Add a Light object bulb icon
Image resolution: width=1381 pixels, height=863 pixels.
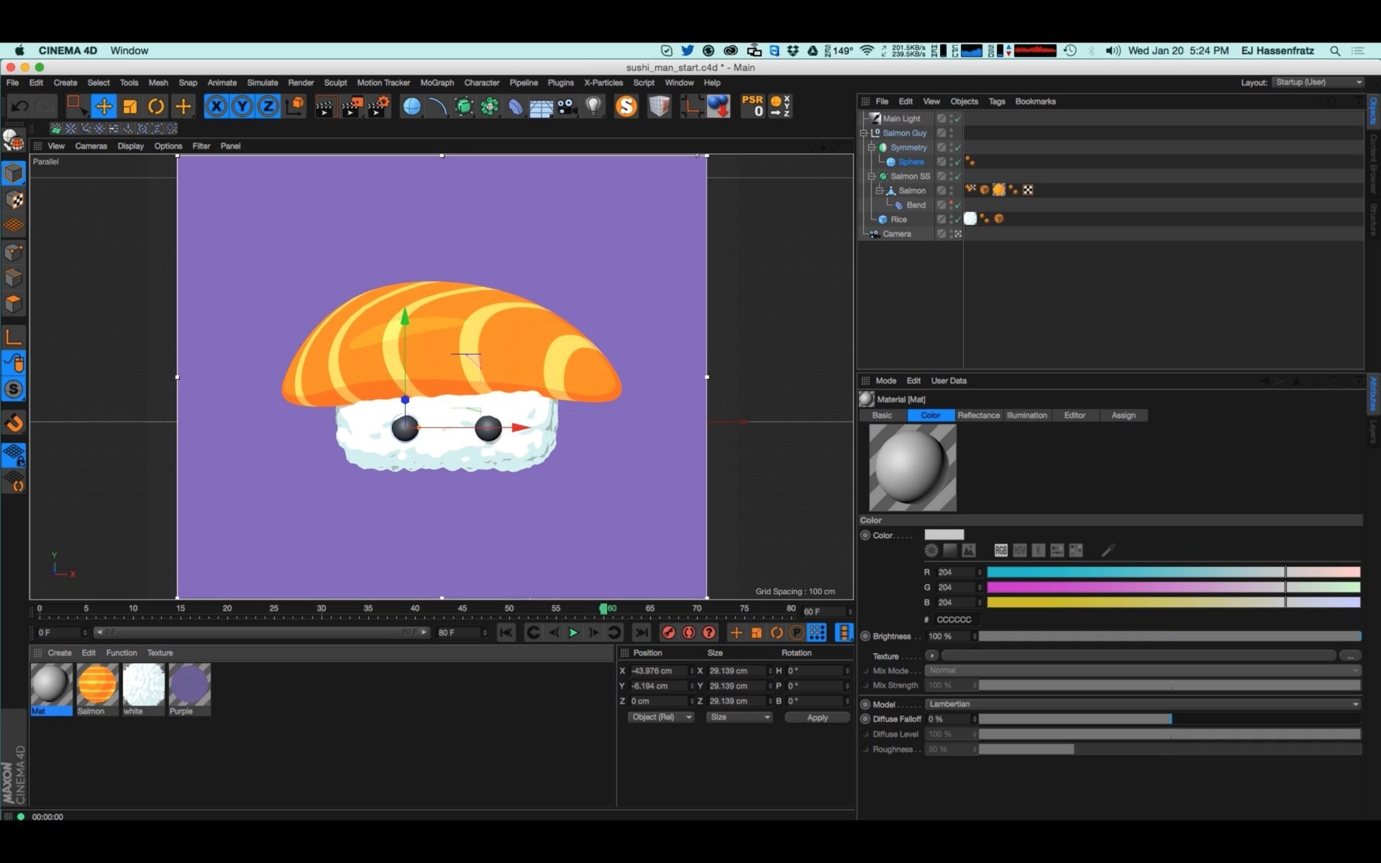[x=593, y=107]
